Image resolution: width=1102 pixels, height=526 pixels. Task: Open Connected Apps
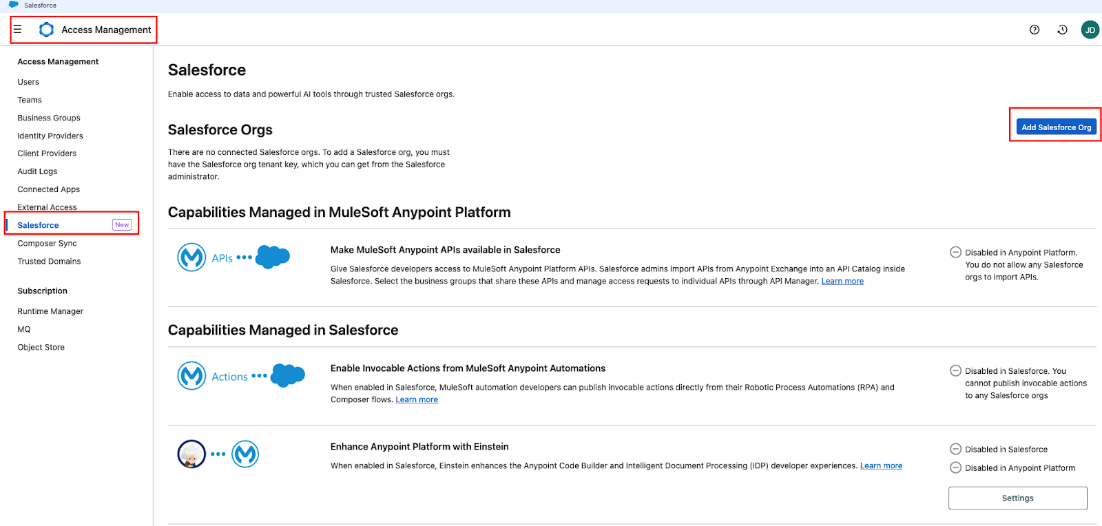click(49, 189)
